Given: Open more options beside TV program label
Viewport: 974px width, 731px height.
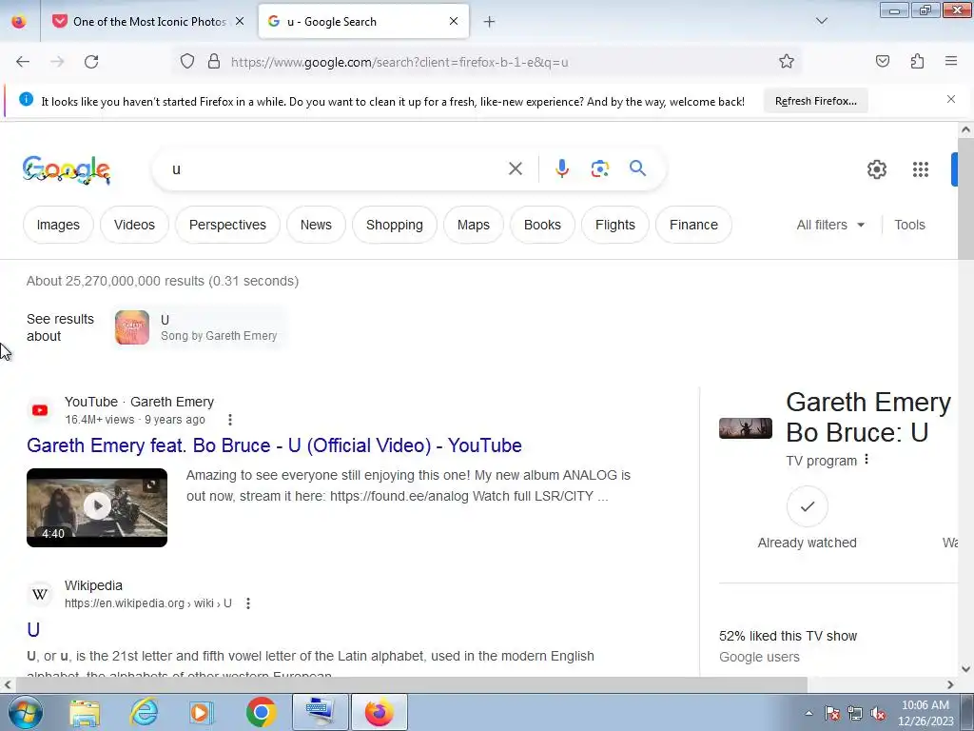Looking at the screenshot, I should (867, 460).
